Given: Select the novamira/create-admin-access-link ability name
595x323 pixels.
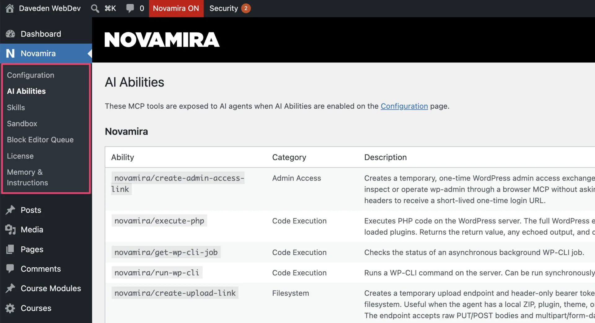Looking at the screenshot, I should (178, 184).
